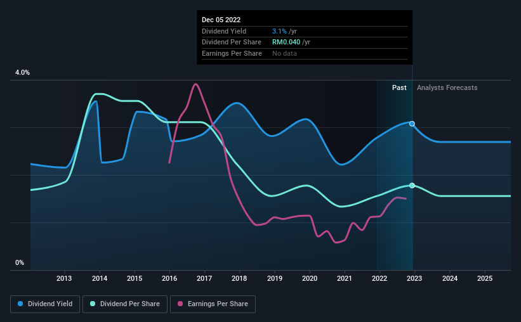Image resolution: width=521 pixels, height=322 pixels.
Task: Toggle the Earnings Per Share legend button
Action: coord(213,304)
